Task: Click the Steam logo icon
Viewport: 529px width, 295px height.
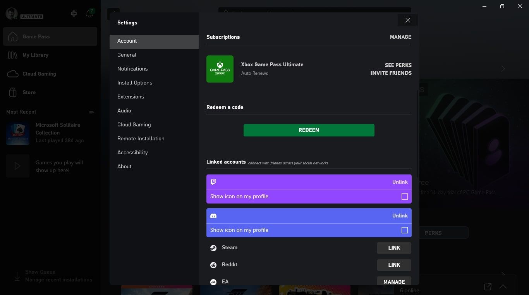Action: coord(213,248)
